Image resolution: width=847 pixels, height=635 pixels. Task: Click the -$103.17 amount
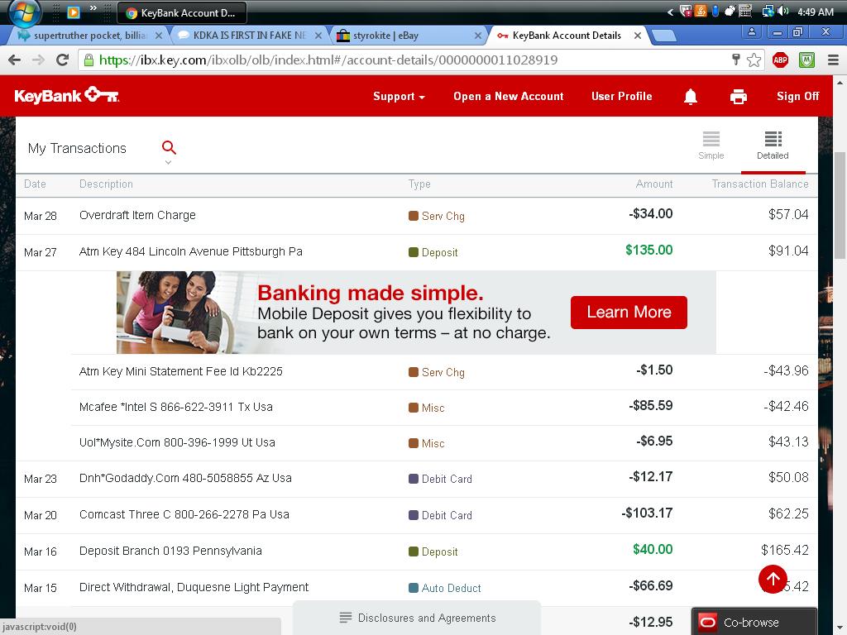pyautogui.click(x=647, y=513)
